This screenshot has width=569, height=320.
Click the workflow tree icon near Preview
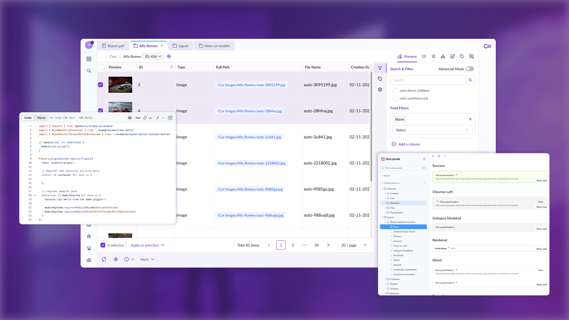pyautogui.click(x=443, y=56)
